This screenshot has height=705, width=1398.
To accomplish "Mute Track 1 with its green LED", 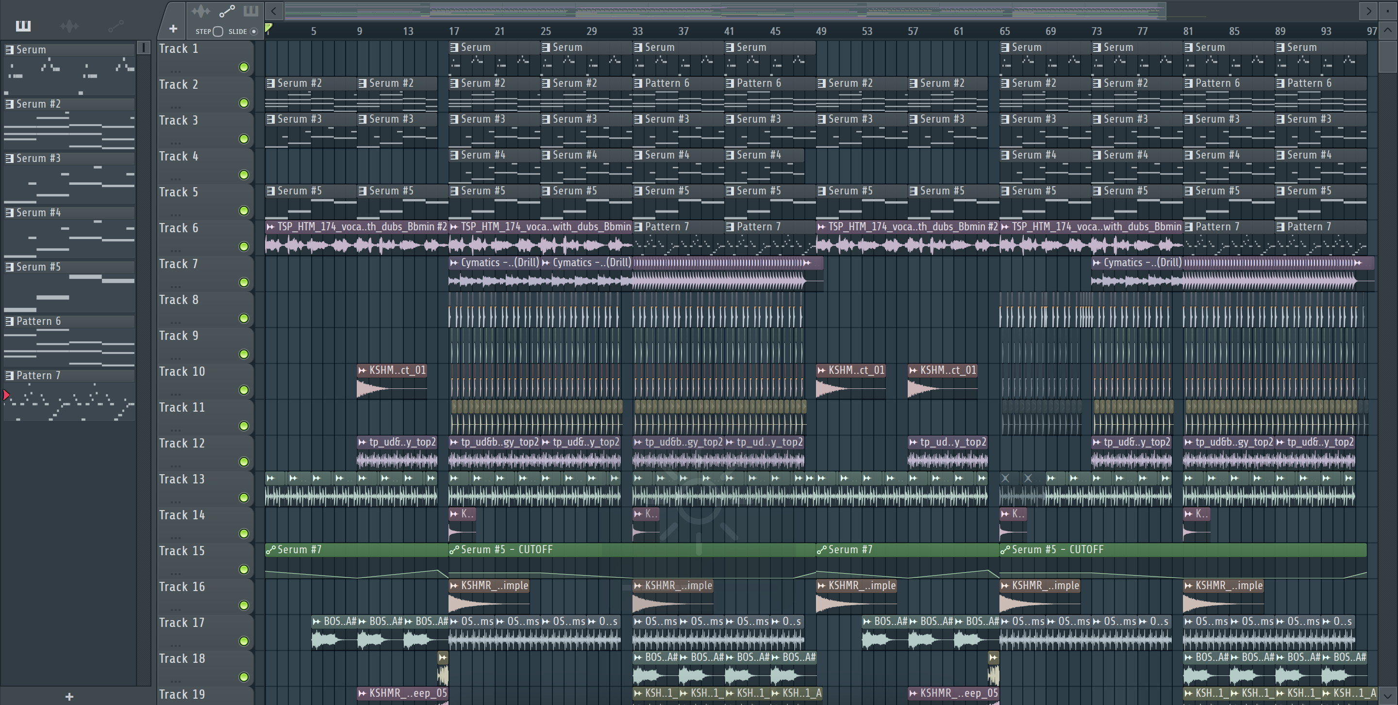I will tap(244, 67).
